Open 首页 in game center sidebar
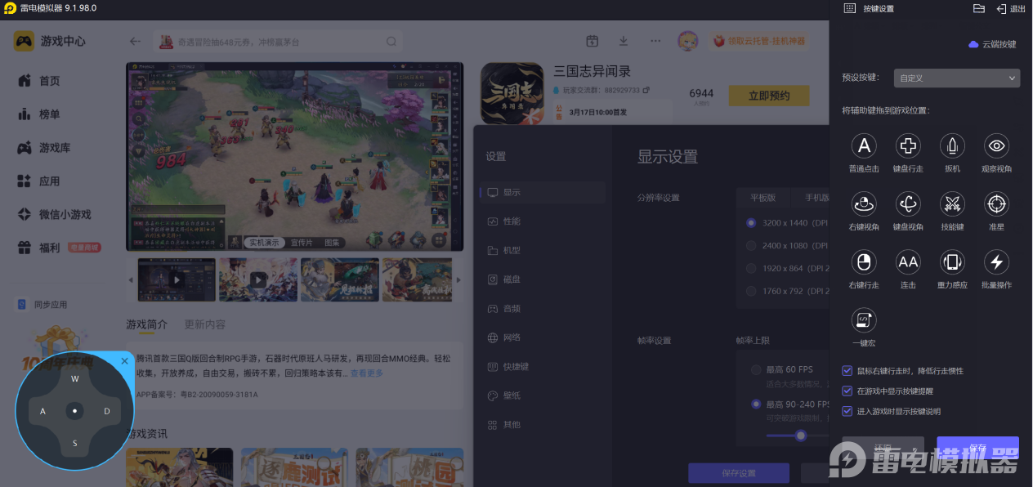The height and width of the screenshot is (487, 1033). coord(39,81)
